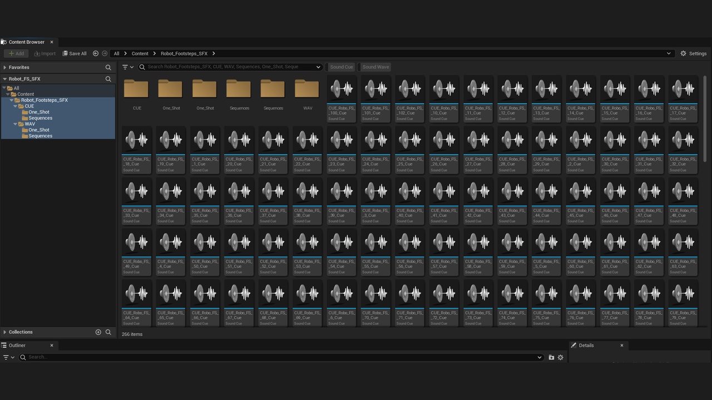Image resolution: width=712 pixels, height=400 pixels.
Task: Click the green Add button
Action: [16, 53]
